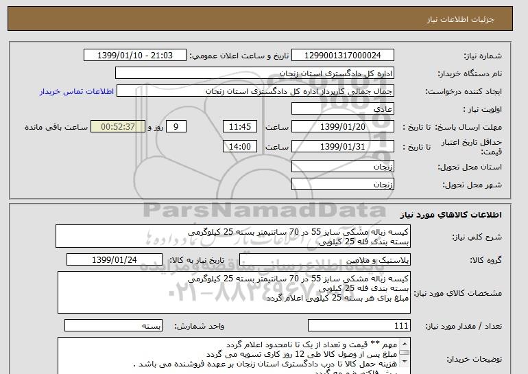This screenshot has height=374, width=528.
Task: Click the شهر محل تحویل label
Action: [x=472, y=185]
